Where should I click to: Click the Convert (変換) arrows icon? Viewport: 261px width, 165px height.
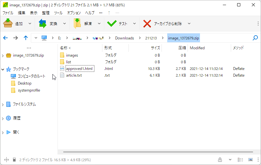(x=43, y=24)
